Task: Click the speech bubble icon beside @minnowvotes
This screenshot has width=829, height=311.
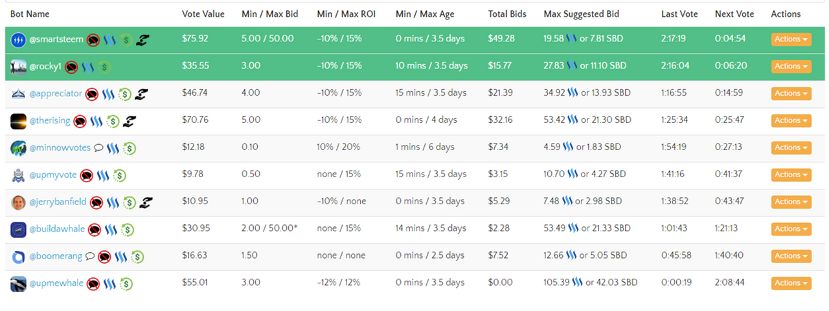Action: pyautogui.click(x=98, y=148)
